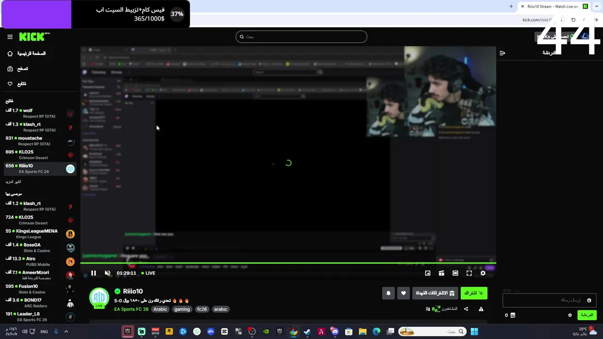603x339 pixels.
Task: Click the Windows taskbar search box
Action: coord(432,331)
